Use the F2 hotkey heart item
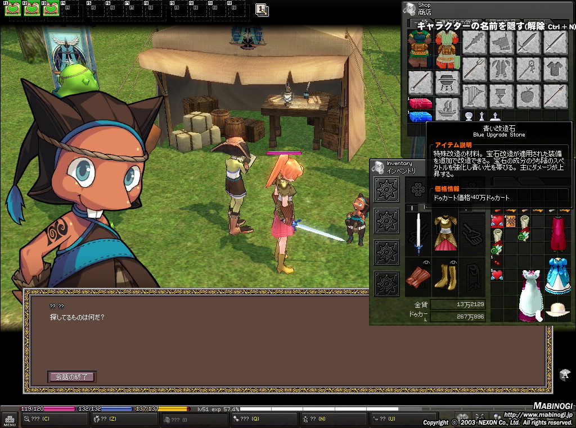 32,8
